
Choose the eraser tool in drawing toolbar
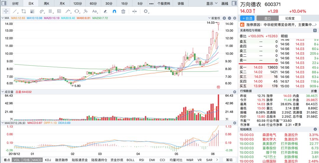point(105,11)
